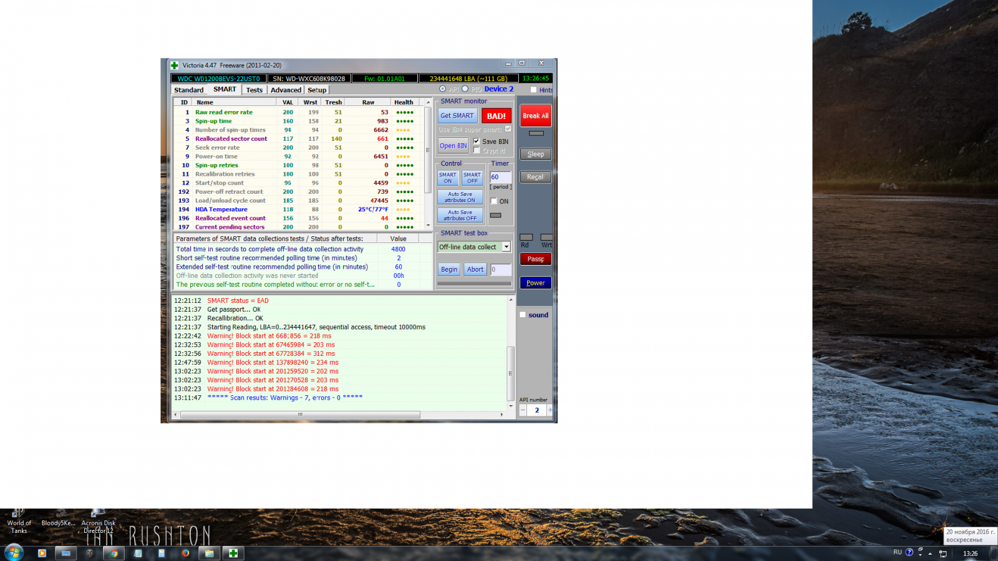
Task: Select the PIO radio button
Action: [x=465, y=89]
